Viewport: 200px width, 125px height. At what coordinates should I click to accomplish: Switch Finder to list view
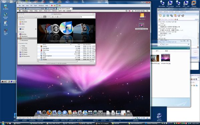coord(39,17)
